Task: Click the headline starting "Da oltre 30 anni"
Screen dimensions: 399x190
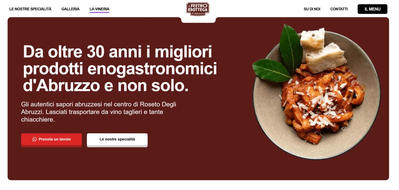Action: 120,69
